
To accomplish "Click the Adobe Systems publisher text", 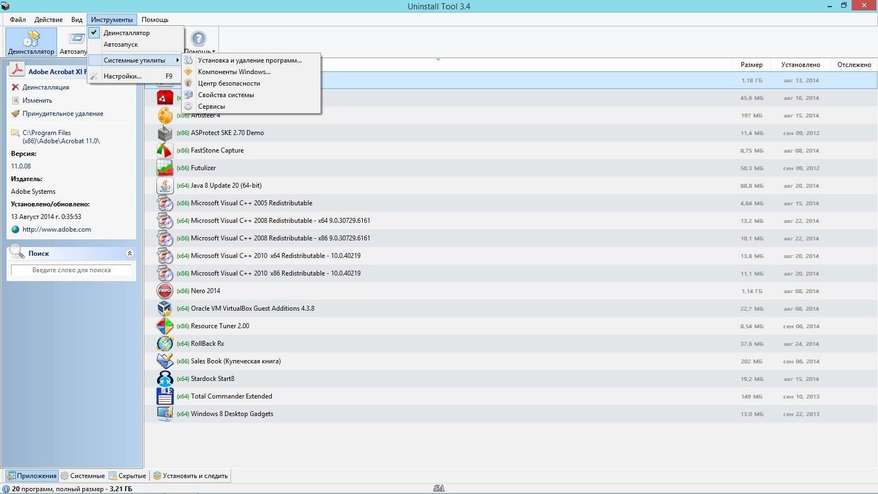I will pos(33,192).
